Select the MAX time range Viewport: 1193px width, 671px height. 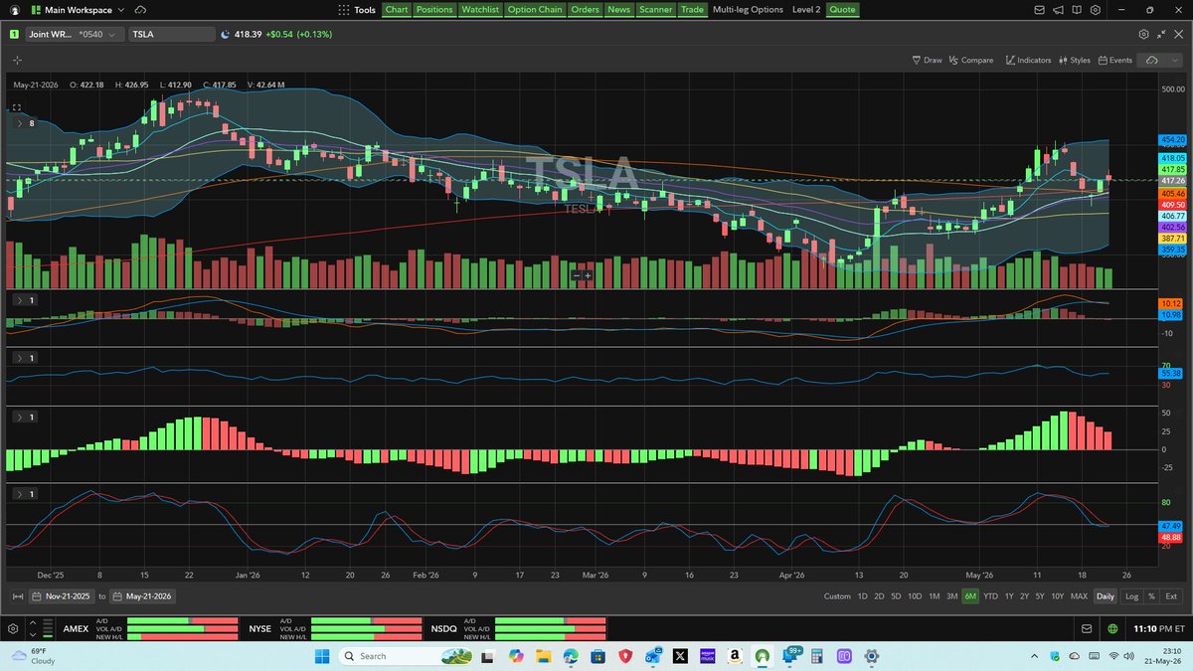coord(1079,596)
